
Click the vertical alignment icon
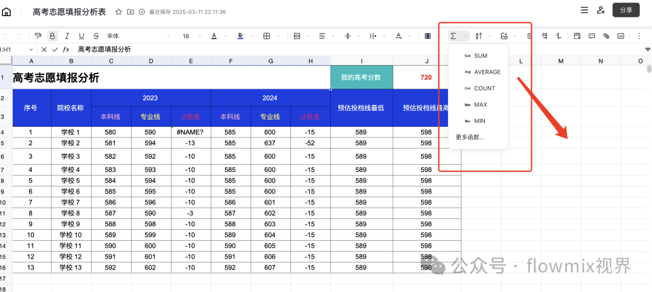[348, 36]
